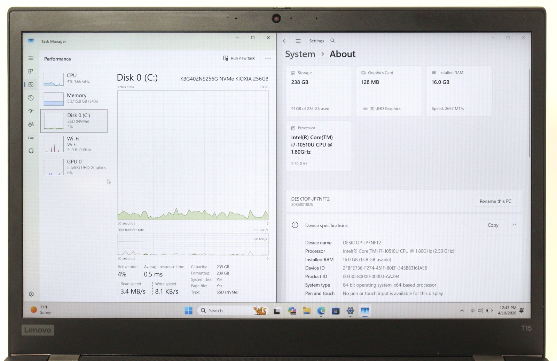Open the Graphics Card info card
This screenshot has width=557, height=361.
tap(389, 91)
